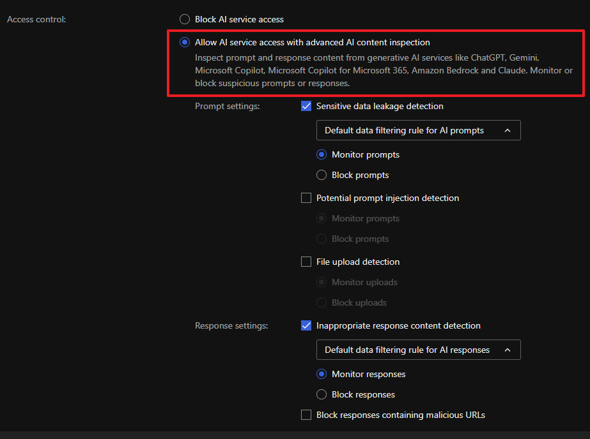Toggle Sensitive data leakage detection checkbox

click(x=306, y=106)
